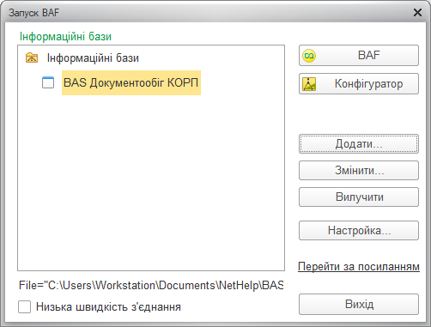Click the Інформаційні бази root folder row
The width and height of the screenshot is (431, 327).
[x=93, y=58]
